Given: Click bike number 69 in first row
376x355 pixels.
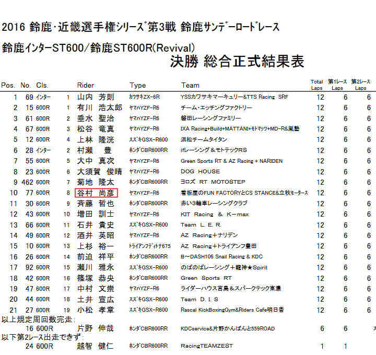Looking at the screenshot, I should coord(29,97).
